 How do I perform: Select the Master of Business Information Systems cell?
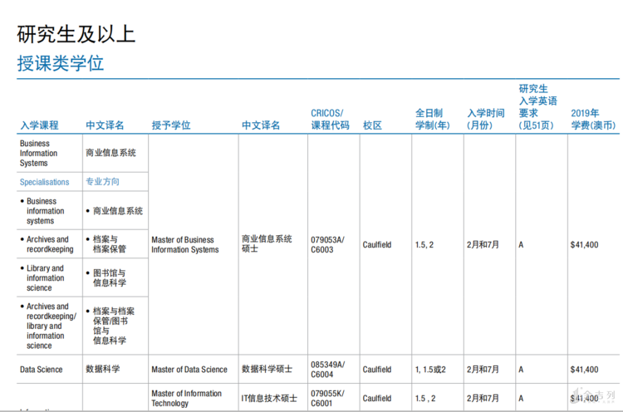[x=184, y=245]
